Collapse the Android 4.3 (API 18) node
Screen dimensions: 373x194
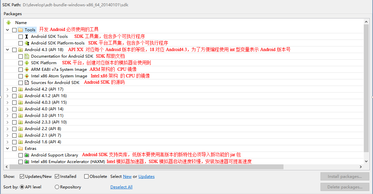point(7,49)
